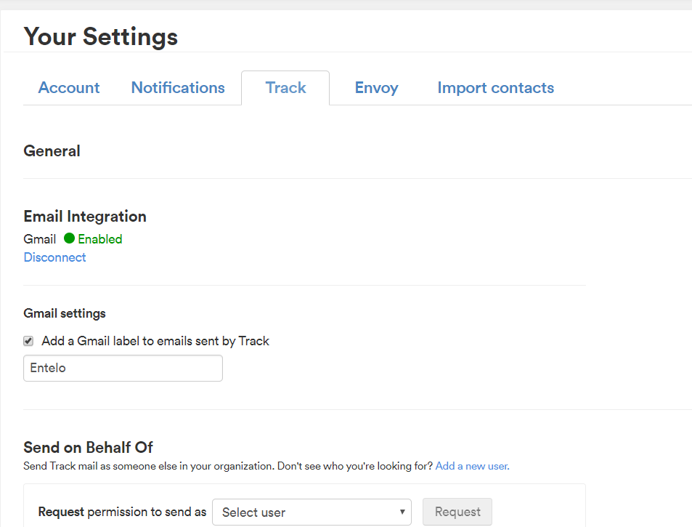692x527 pixels.
Task: Open the Account tab
Action: pos(69,87)
